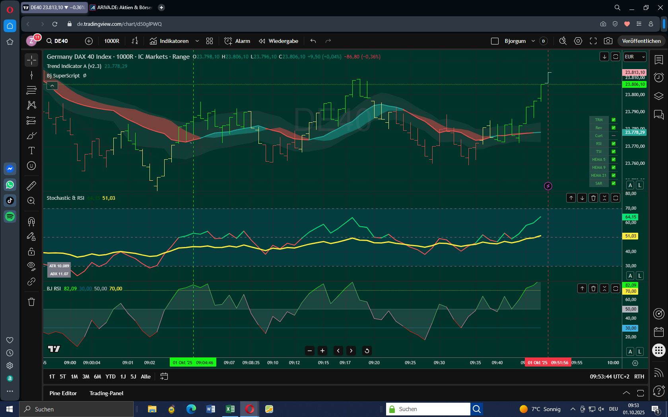The height and width of the screenshot is (417, 668).
Task: Open the emoji sticker tool
Action: tap(31, 166)
